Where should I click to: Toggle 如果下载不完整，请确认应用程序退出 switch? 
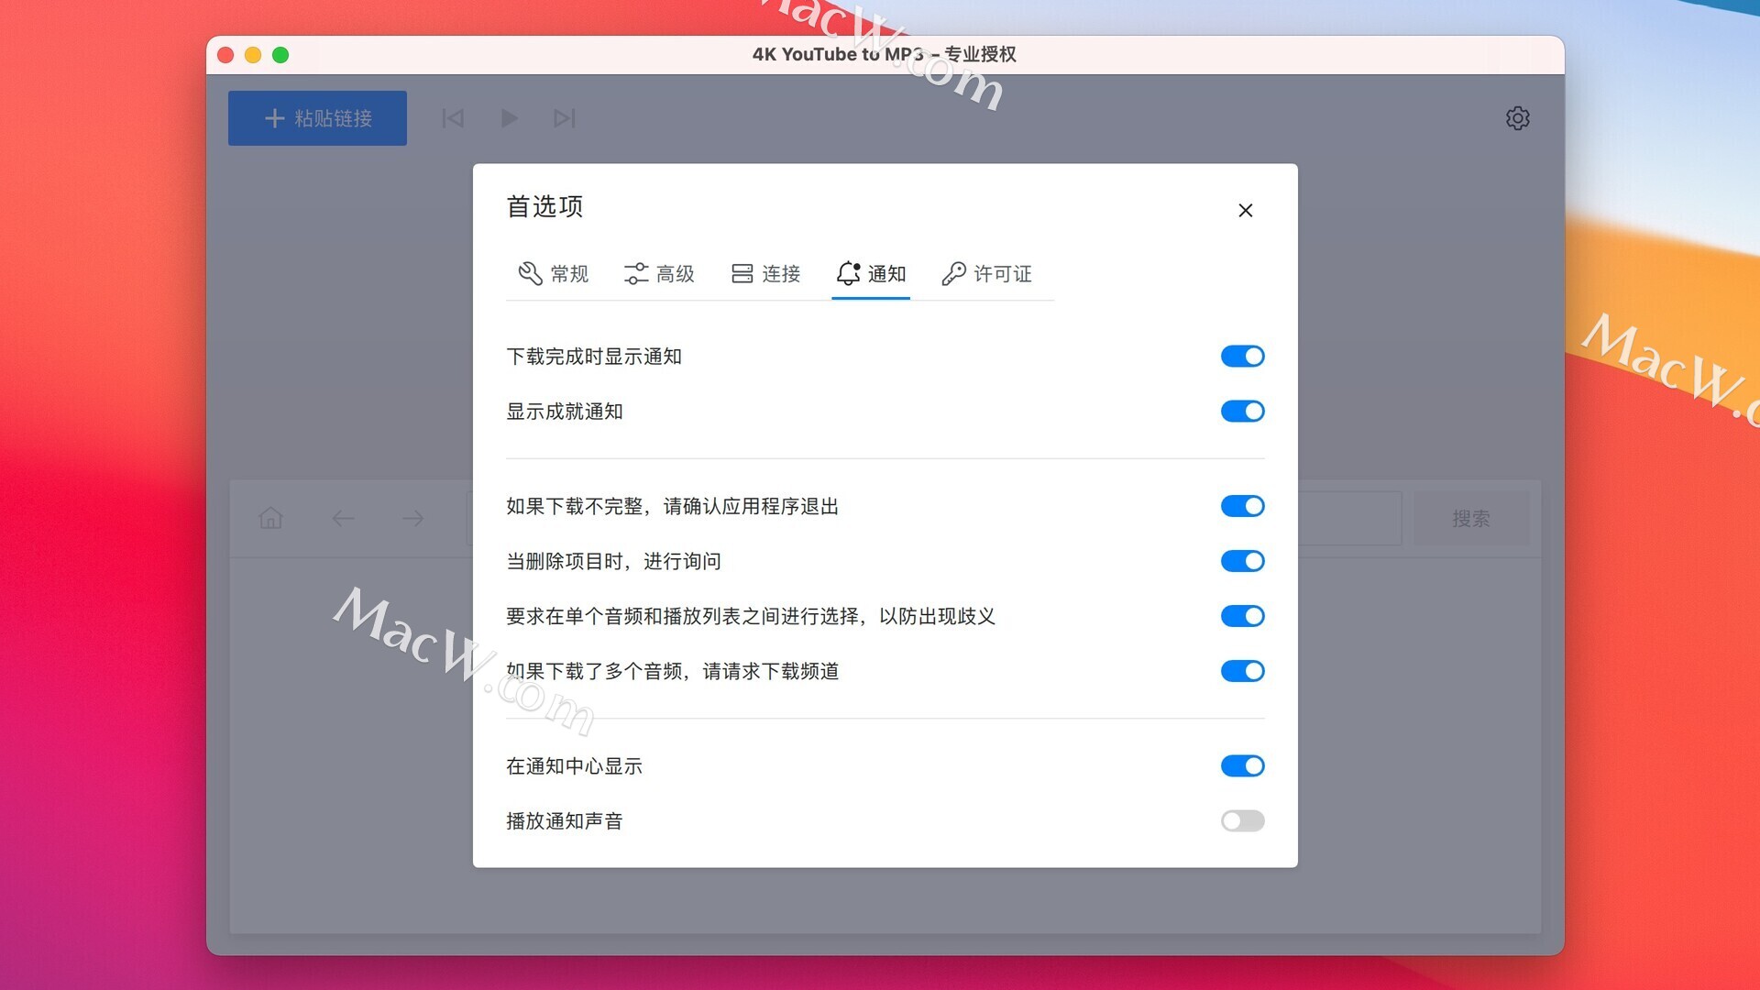pos(1242,506)
